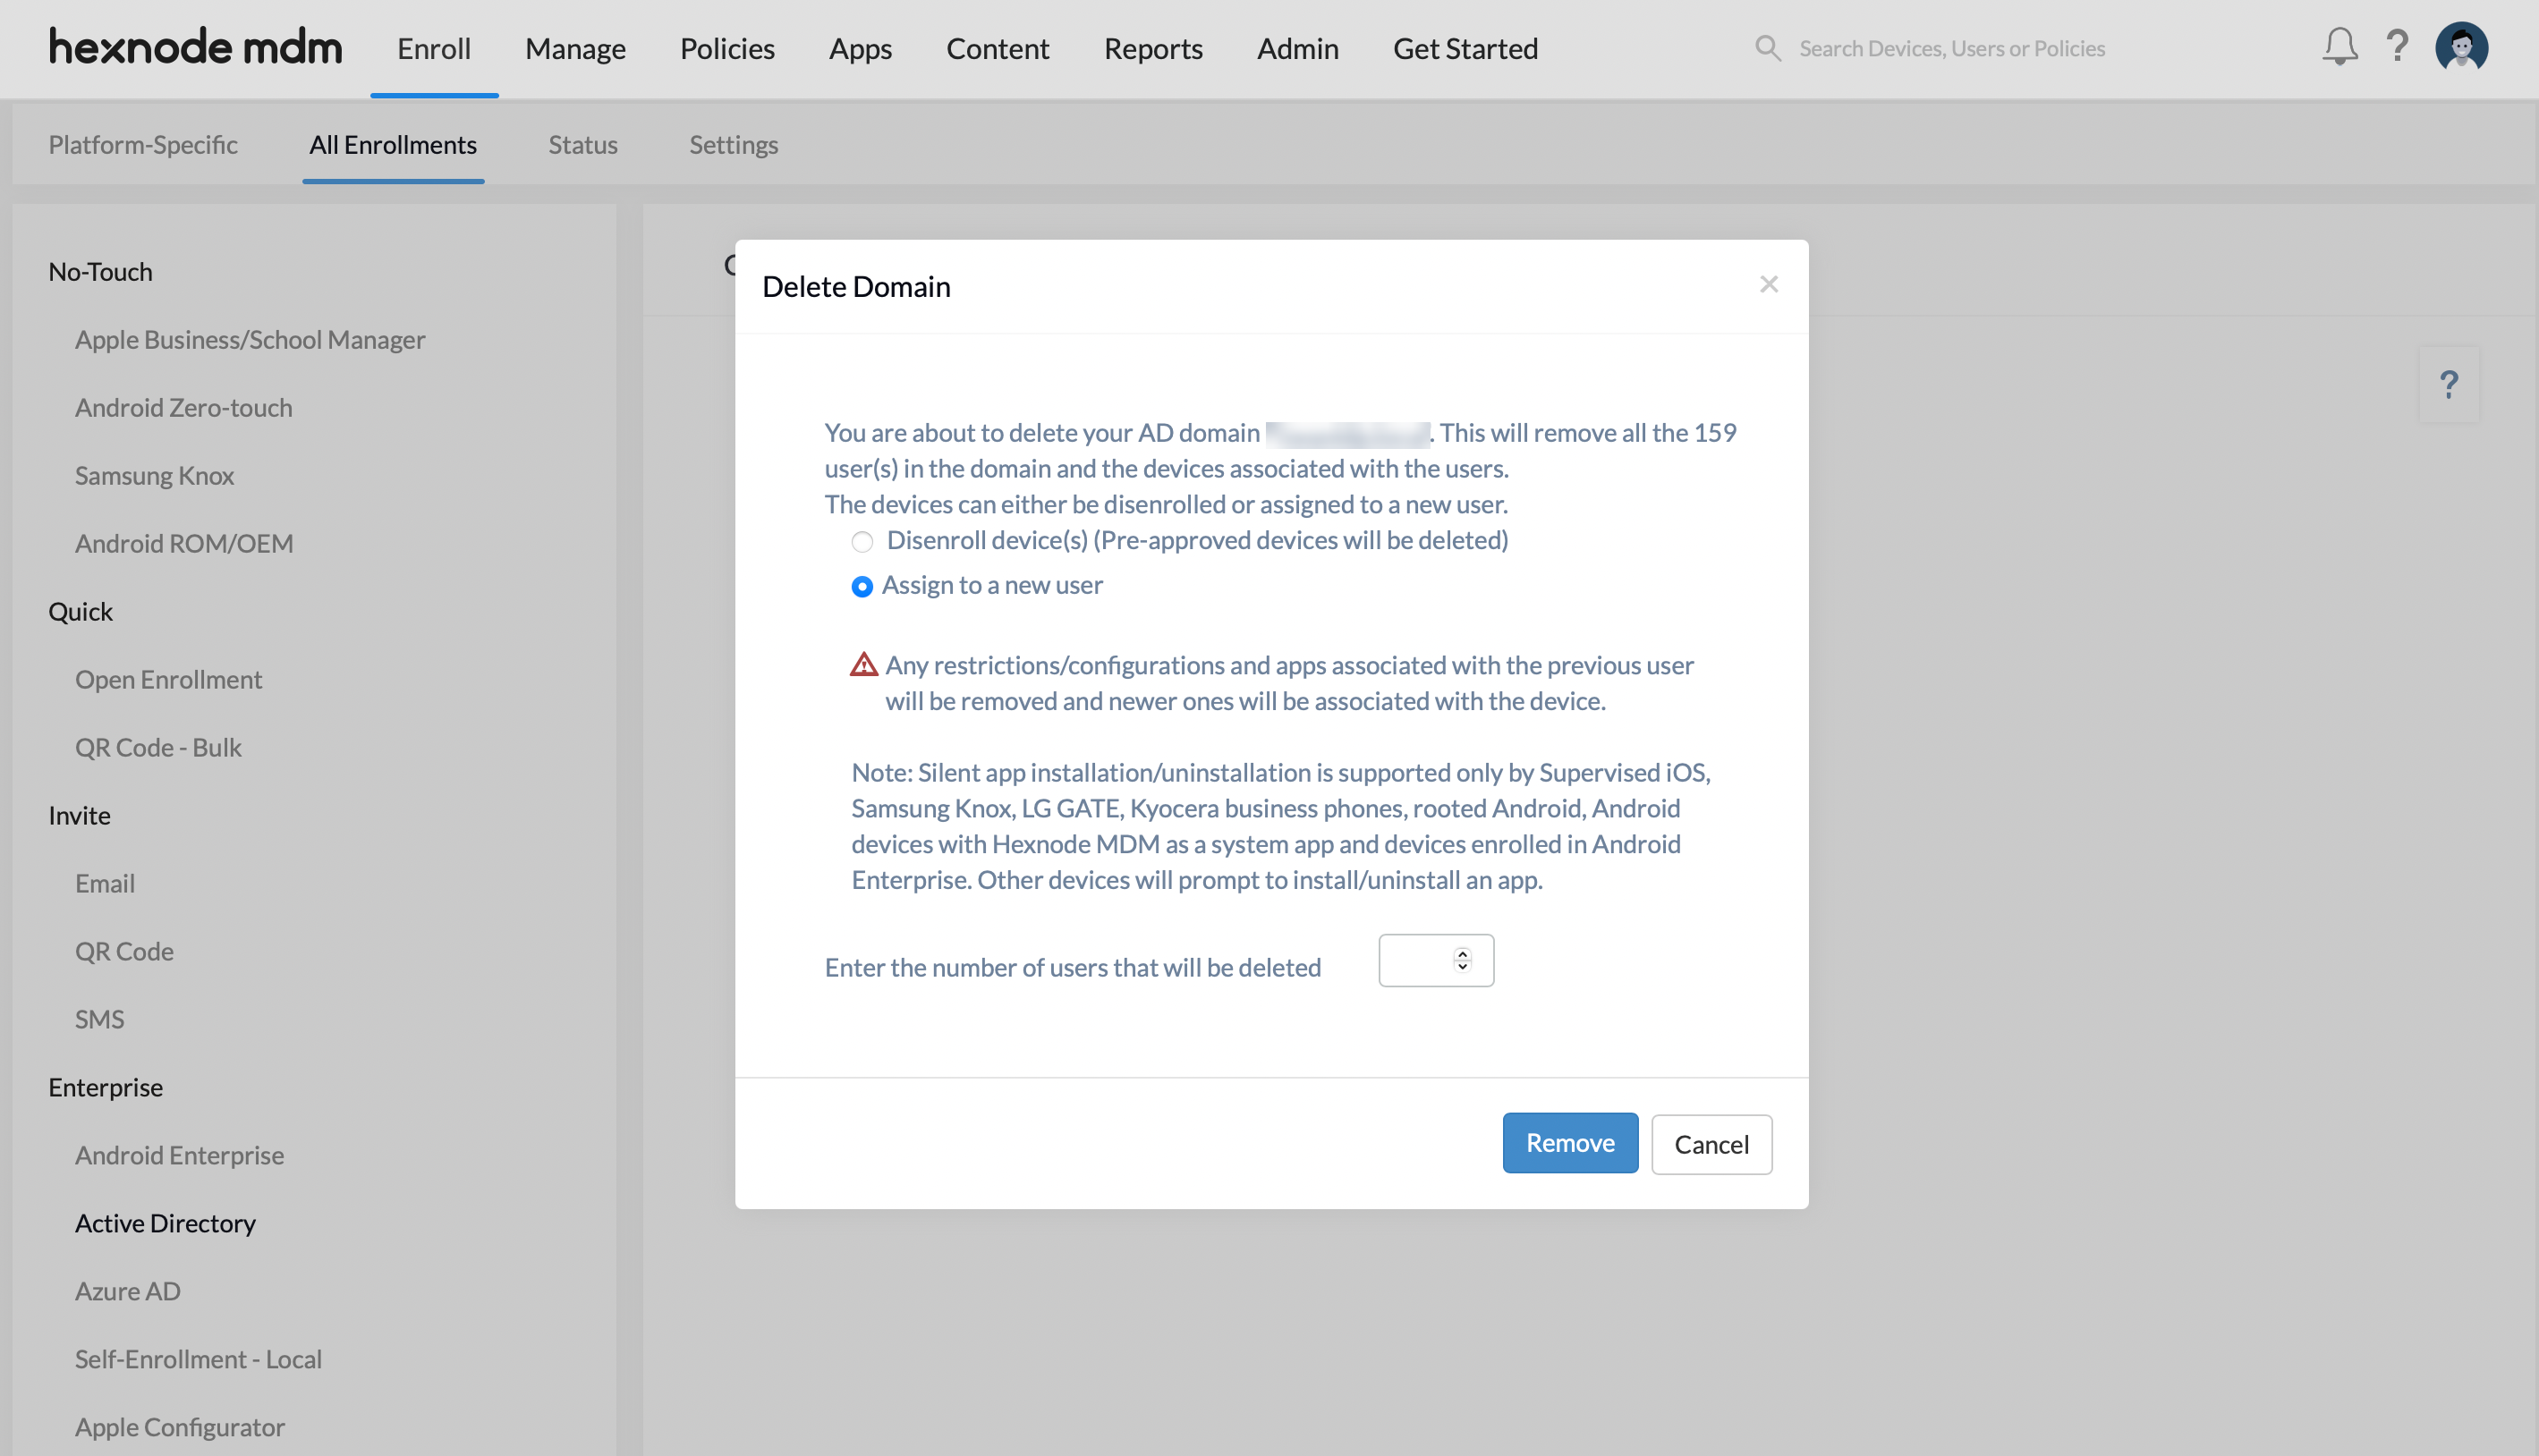
Task: Switch to Status sub-tab
Action: coord(583,145)
